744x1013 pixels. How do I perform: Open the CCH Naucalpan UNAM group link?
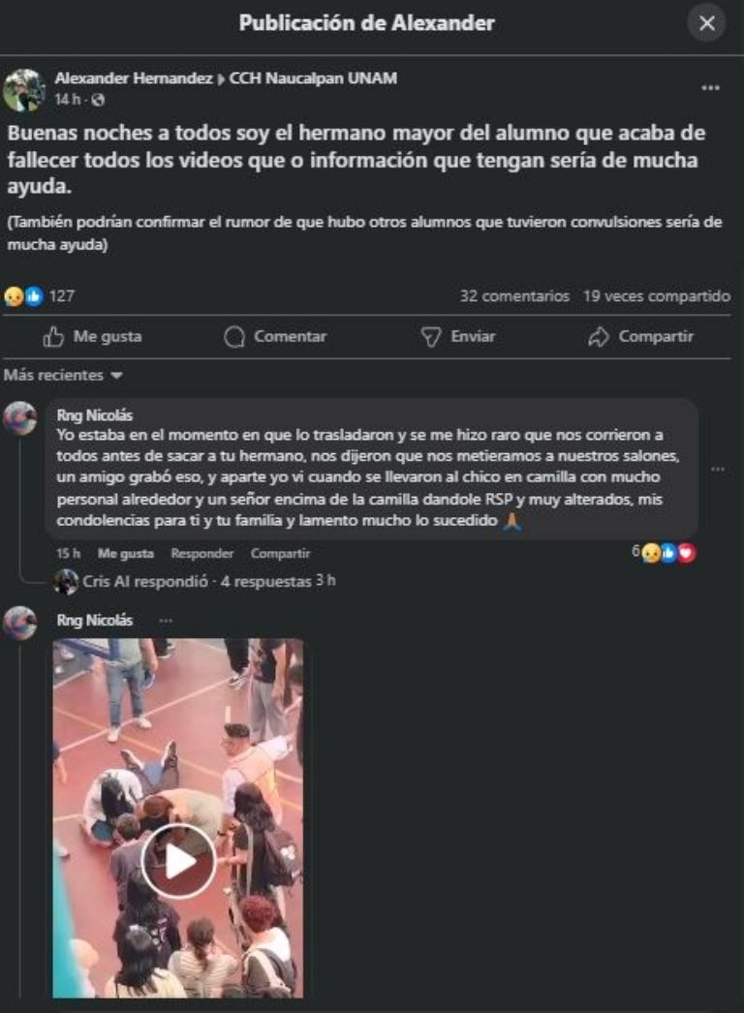[313, 78]
